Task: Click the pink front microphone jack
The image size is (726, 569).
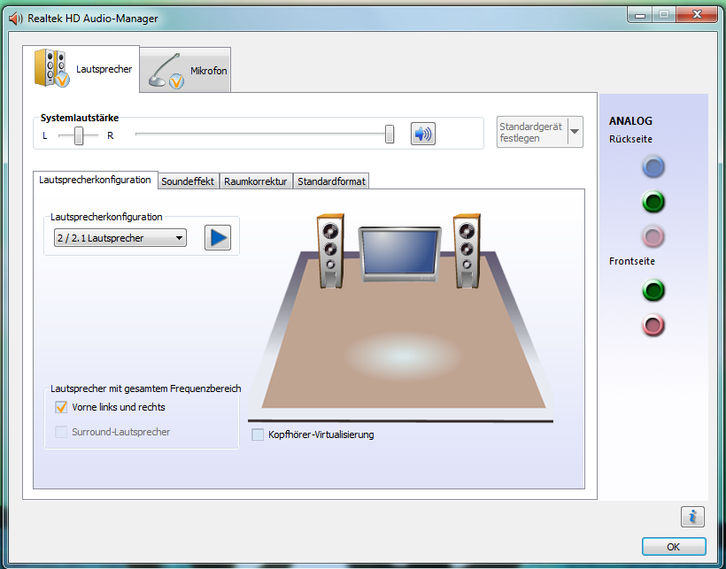Action: coord(653,326)
